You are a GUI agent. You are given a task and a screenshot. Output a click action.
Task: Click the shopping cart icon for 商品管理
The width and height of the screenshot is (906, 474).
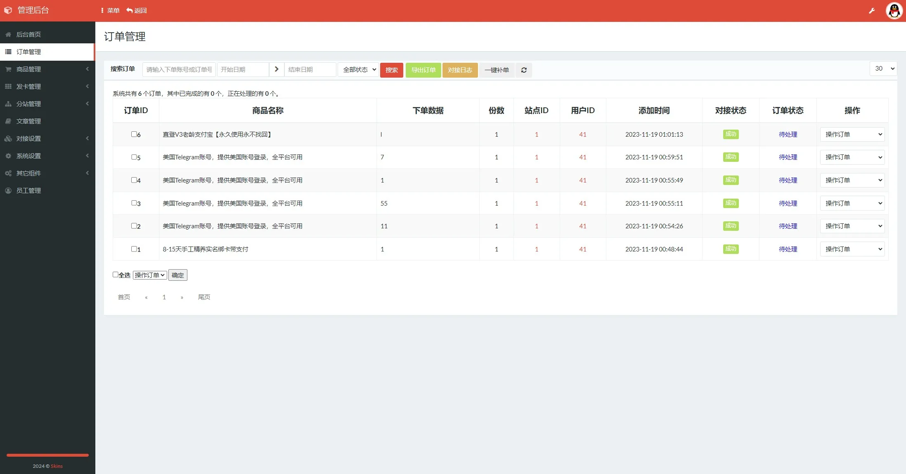pos(8,69)
